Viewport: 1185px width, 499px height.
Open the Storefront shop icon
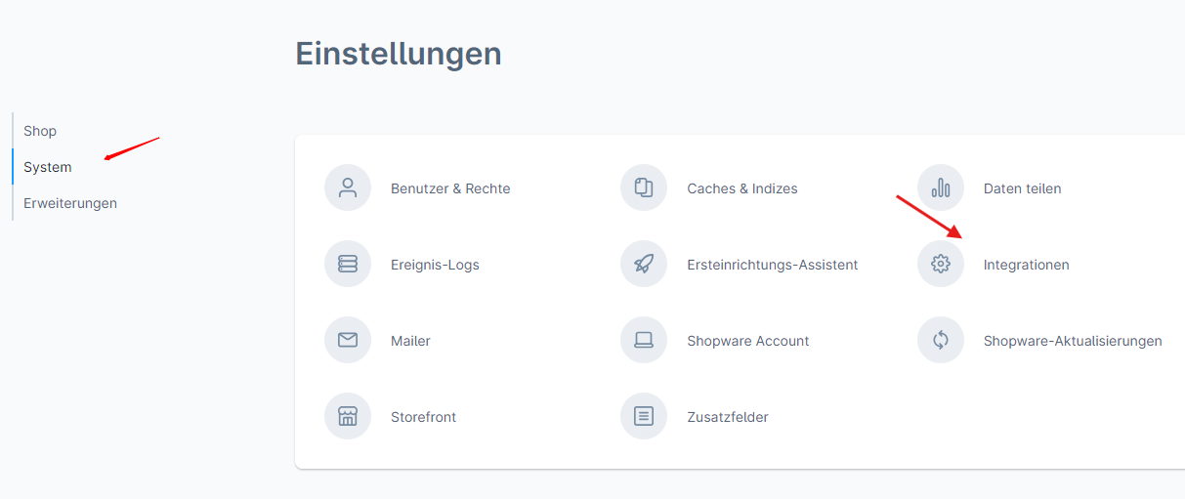(348, 417)
